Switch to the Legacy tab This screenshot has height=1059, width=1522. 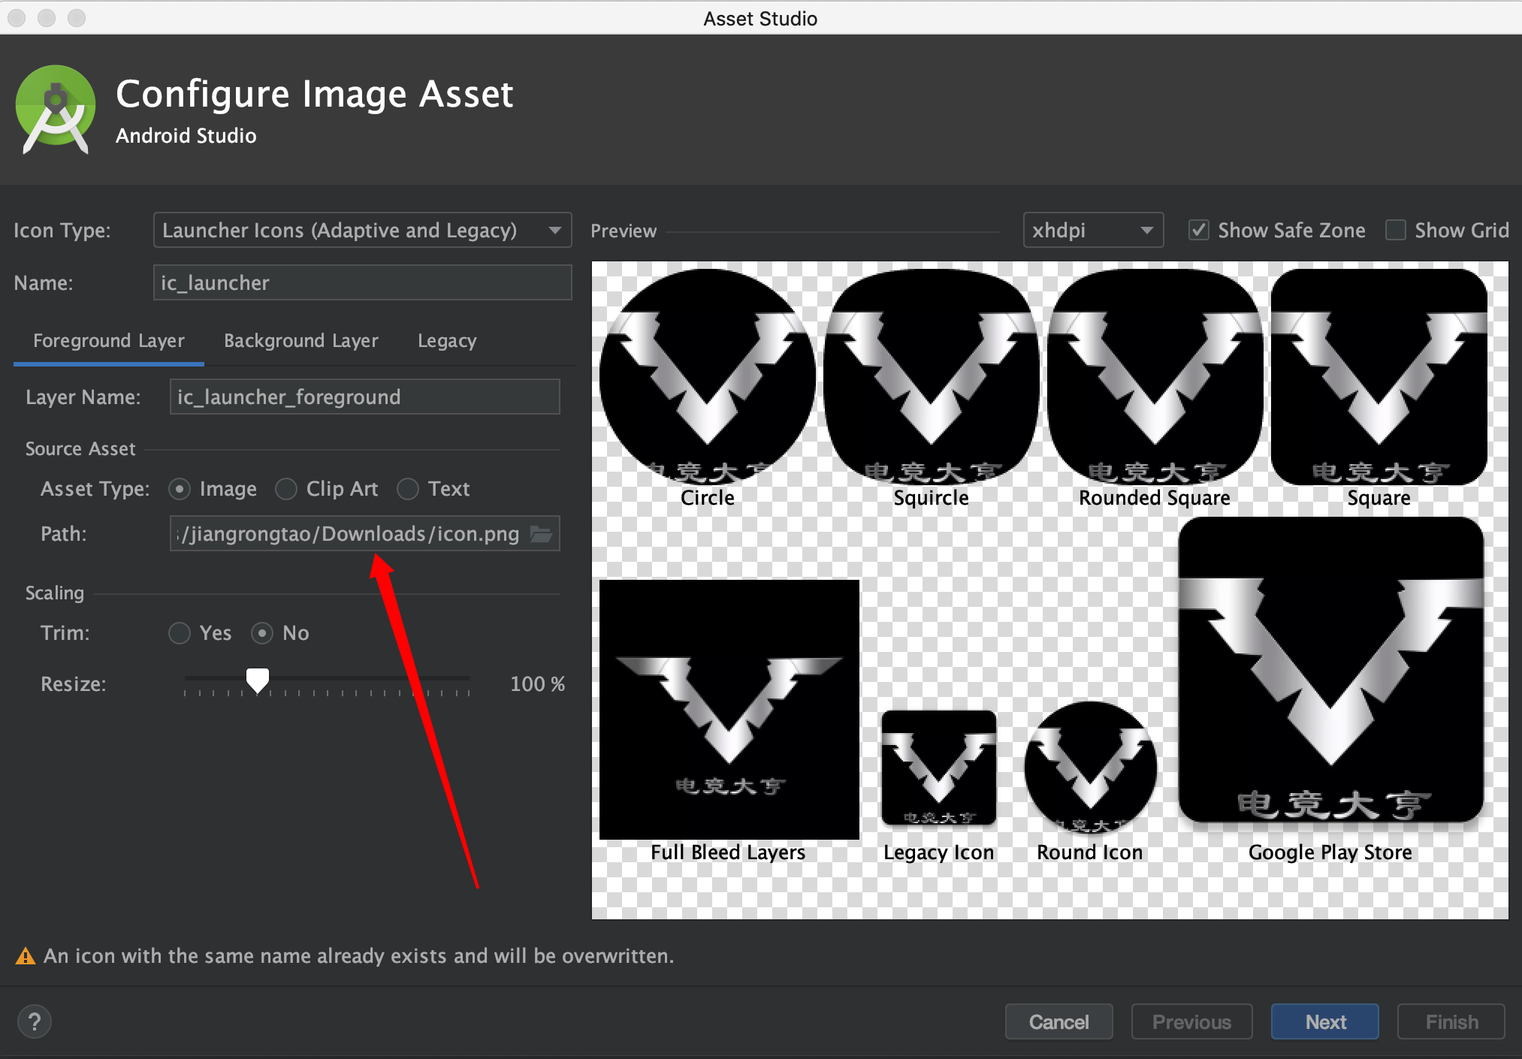point(447,341)
